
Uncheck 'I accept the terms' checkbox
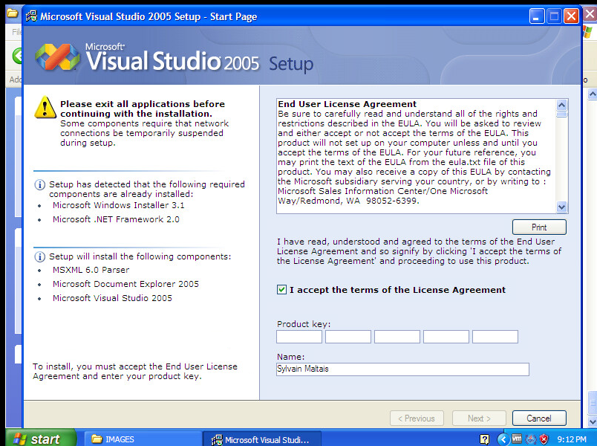point(281,290)
